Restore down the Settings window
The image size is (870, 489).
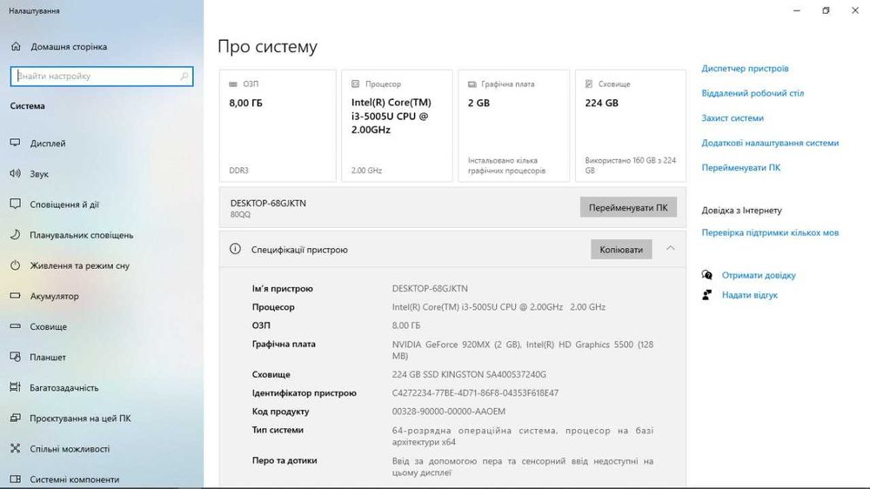(826, 10)
